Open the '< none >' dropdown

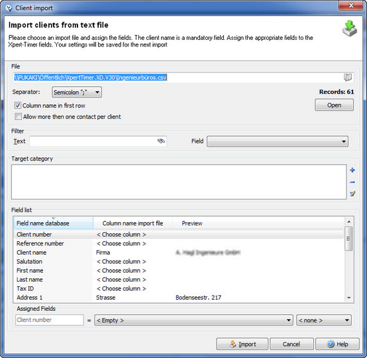(324, 320)
